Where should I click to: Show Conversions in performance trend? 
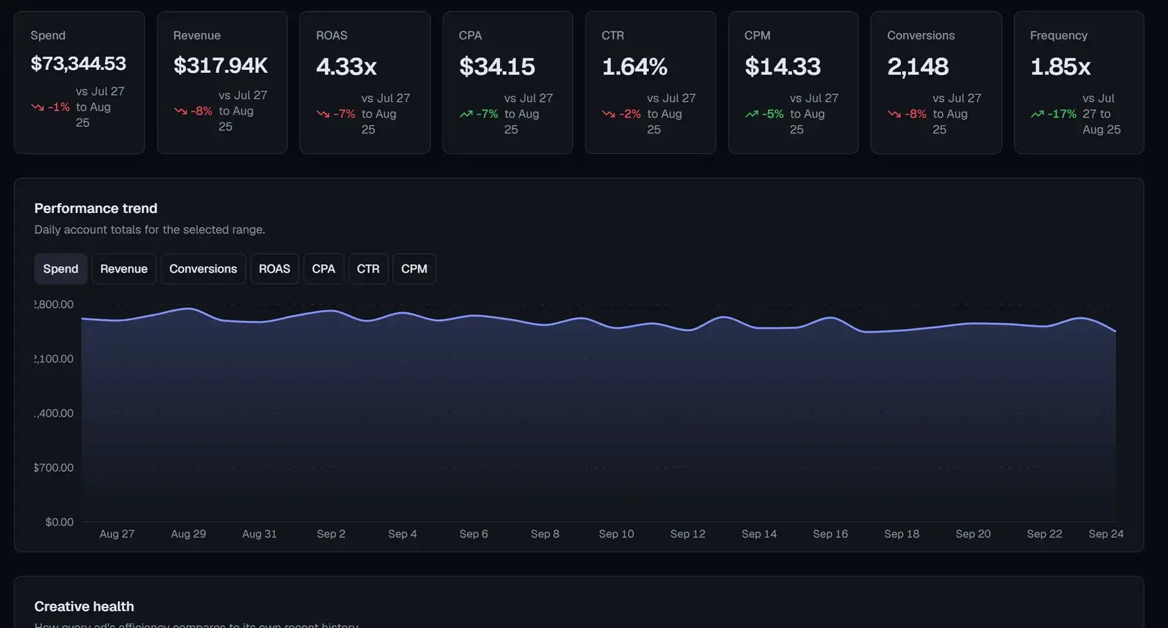tap(203, 268)
